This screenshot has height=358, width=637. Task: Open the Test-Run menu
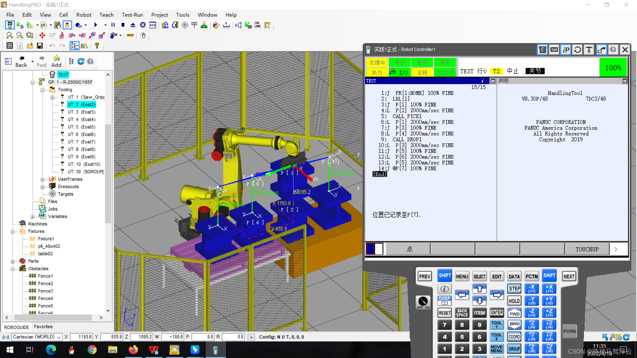coord(132,15)
